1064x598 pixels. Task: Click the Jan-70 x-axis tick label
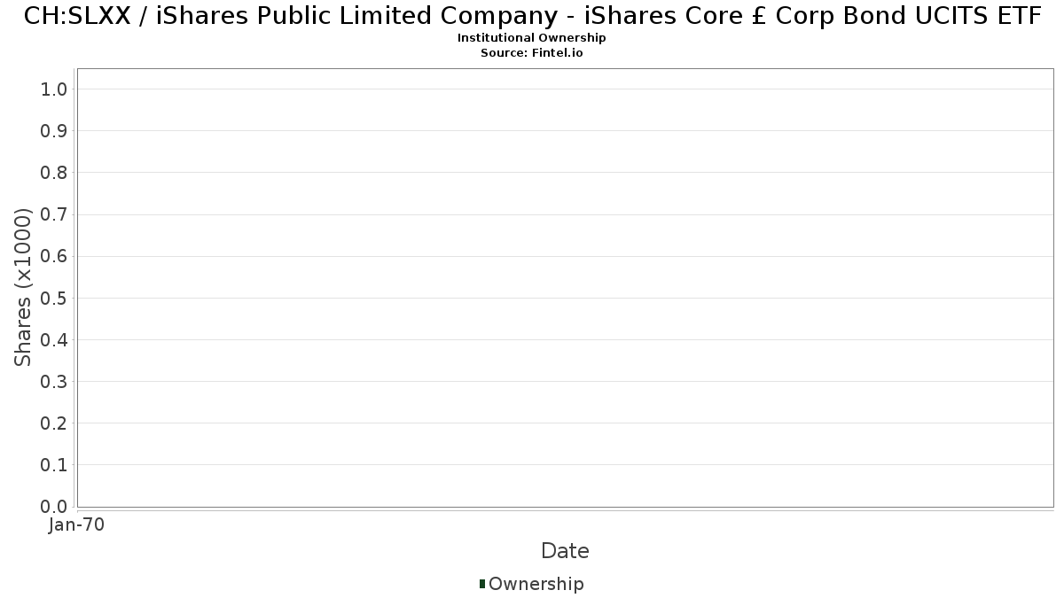[x=76, y=524]
